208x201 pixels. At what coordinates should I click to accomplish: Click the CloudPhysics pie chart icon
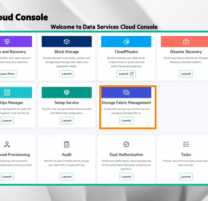pos(126,42)
